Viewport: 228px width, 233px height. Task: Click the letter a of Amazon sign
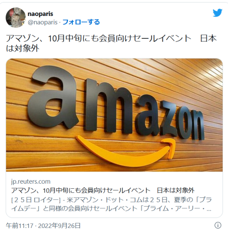[x=52, y=97]
